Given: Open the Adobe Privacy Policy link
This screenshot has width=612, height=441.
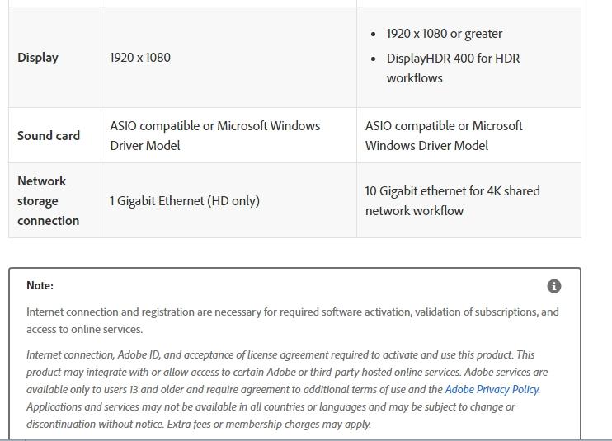Looking at the screenshot, I should [x=492, y=390].
